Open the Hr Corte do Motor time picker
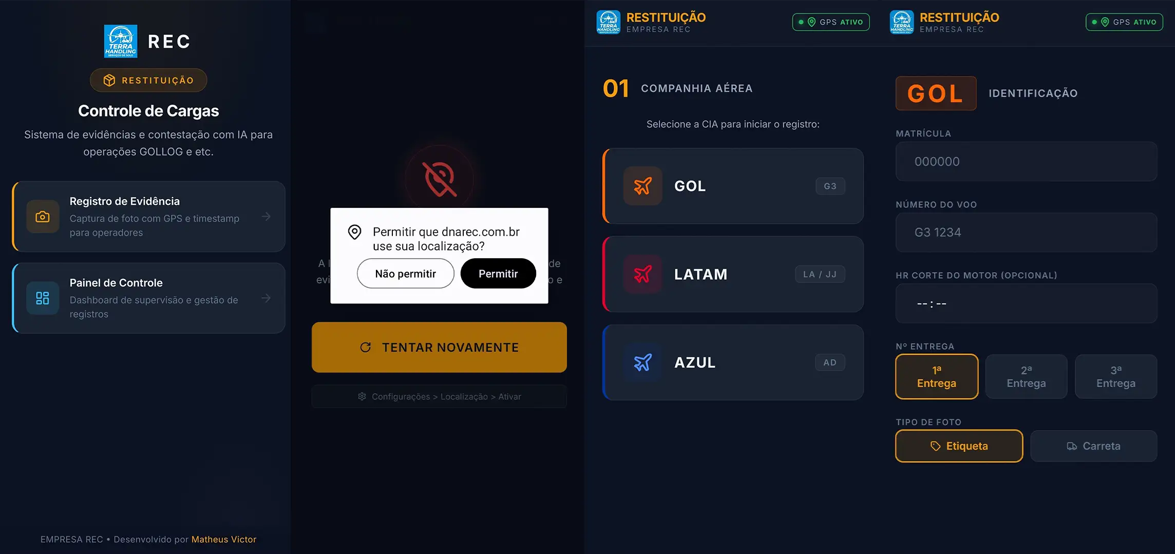The width and height of the screenshot is (1175, 554). [1026, 303]
